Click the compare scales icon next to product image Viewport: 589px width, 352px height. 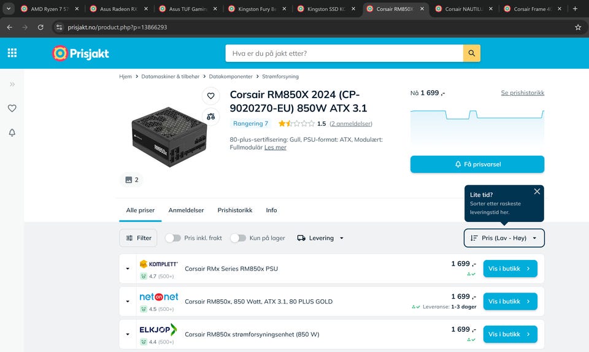[210, 117]
